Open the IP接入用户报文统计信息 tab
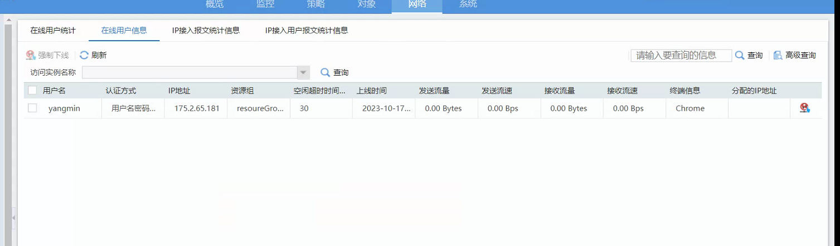This screenshot has width=840, height=246. [307, 30]
